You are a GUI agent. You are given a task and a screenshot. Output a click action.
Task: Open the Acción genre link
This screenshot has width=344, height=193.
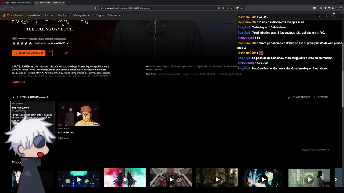33,39
